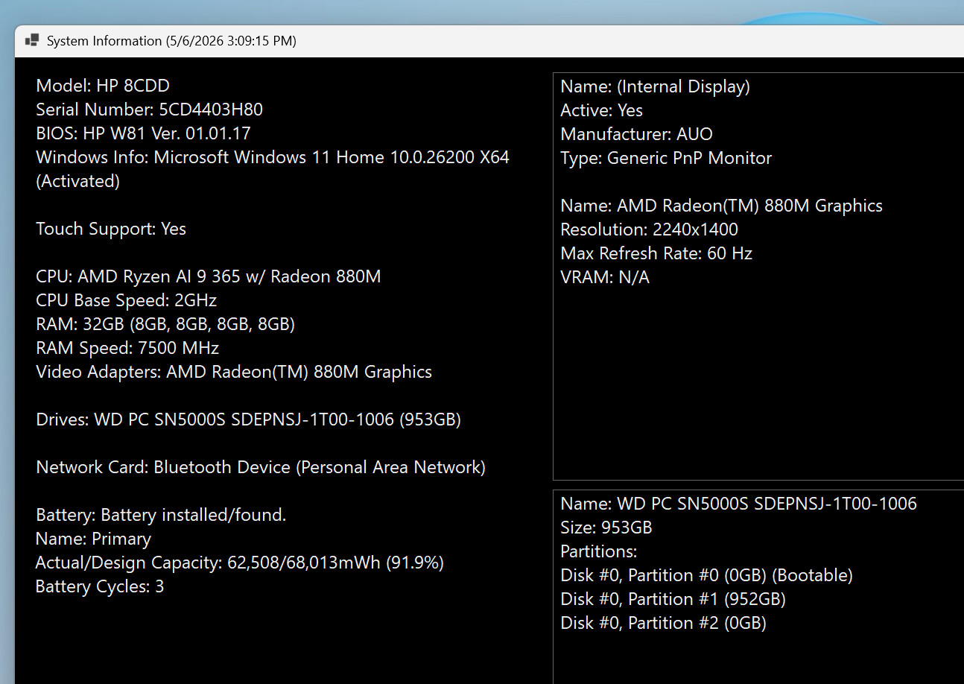This screenshot has height=684, width=964.
Task: Click the Video Adapters line
Action: pyautogui.click(x=234, y=372)
